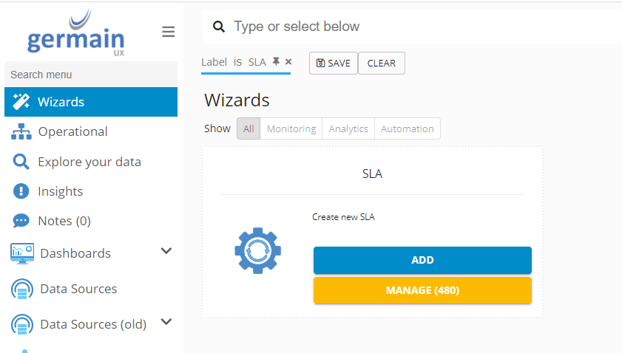Screen dimensions: 622x353
Task: Click MANAGE (480) button
Action: click(x=422, y=290)
